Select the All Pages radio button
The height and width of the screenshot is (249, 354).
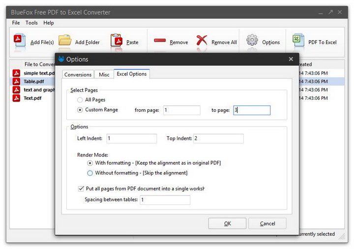(80, 100)
